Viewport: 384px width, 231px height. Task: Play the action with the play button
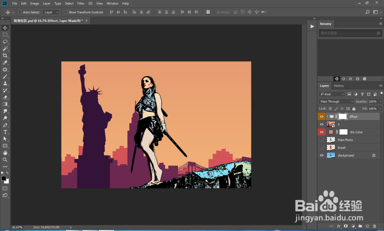[x=312, y=27]
